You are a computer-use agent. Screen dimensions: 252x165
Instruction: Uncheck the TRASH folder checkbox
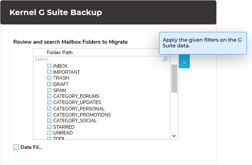49,78
